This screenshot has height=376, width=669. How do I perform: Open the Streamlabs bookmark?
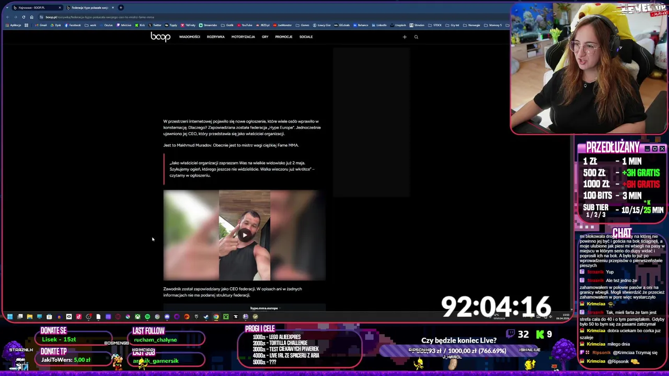click(x=208, y=25)
